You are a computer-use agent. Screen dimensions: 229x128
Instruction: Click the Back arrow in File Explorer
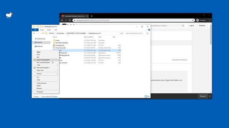click(34, 33)
